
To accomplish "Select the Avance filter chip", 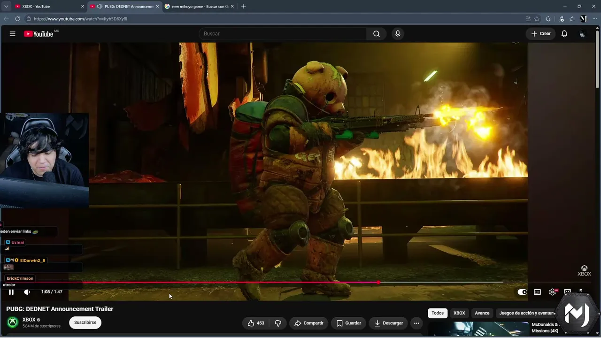I will 482,313.
